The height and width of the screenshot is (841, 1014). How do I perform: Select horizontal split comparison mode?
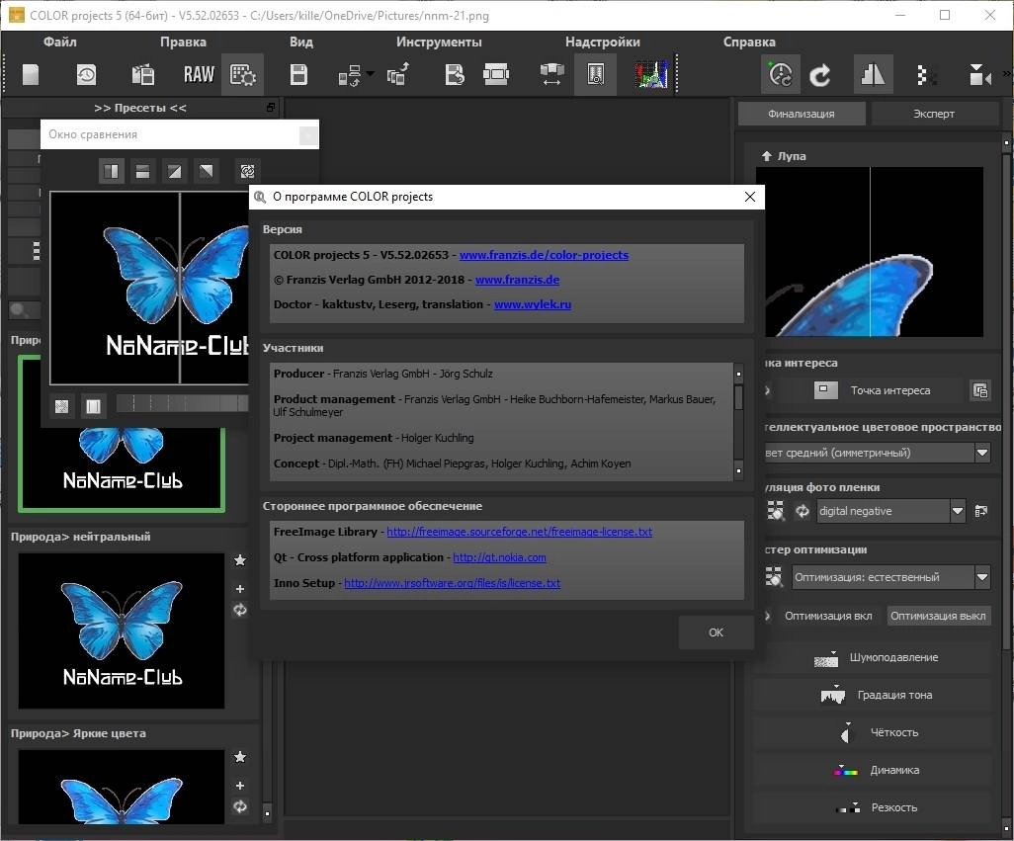click(143, 171)
